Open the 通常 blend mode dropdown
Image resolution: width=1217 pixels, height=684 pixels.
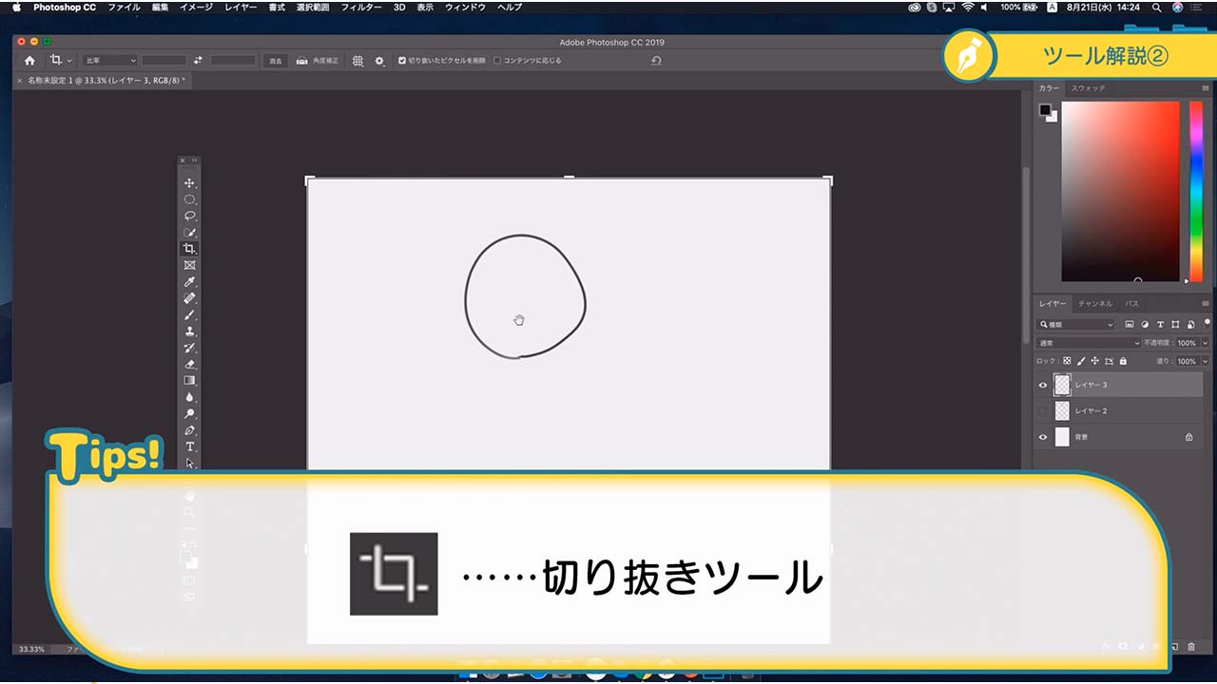(x=1089, y=343)
